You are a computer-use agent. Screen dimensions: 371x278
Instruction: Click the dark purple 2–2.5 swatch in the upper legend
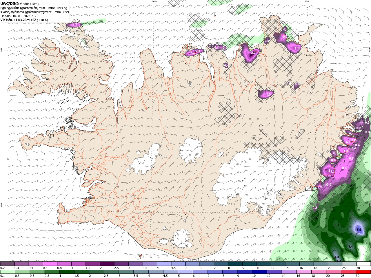point(107,264)
